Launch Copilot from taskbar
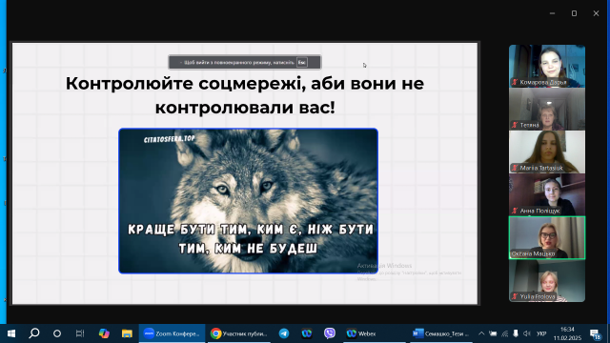This screenshot has height=343, width=610. (104, 333)
